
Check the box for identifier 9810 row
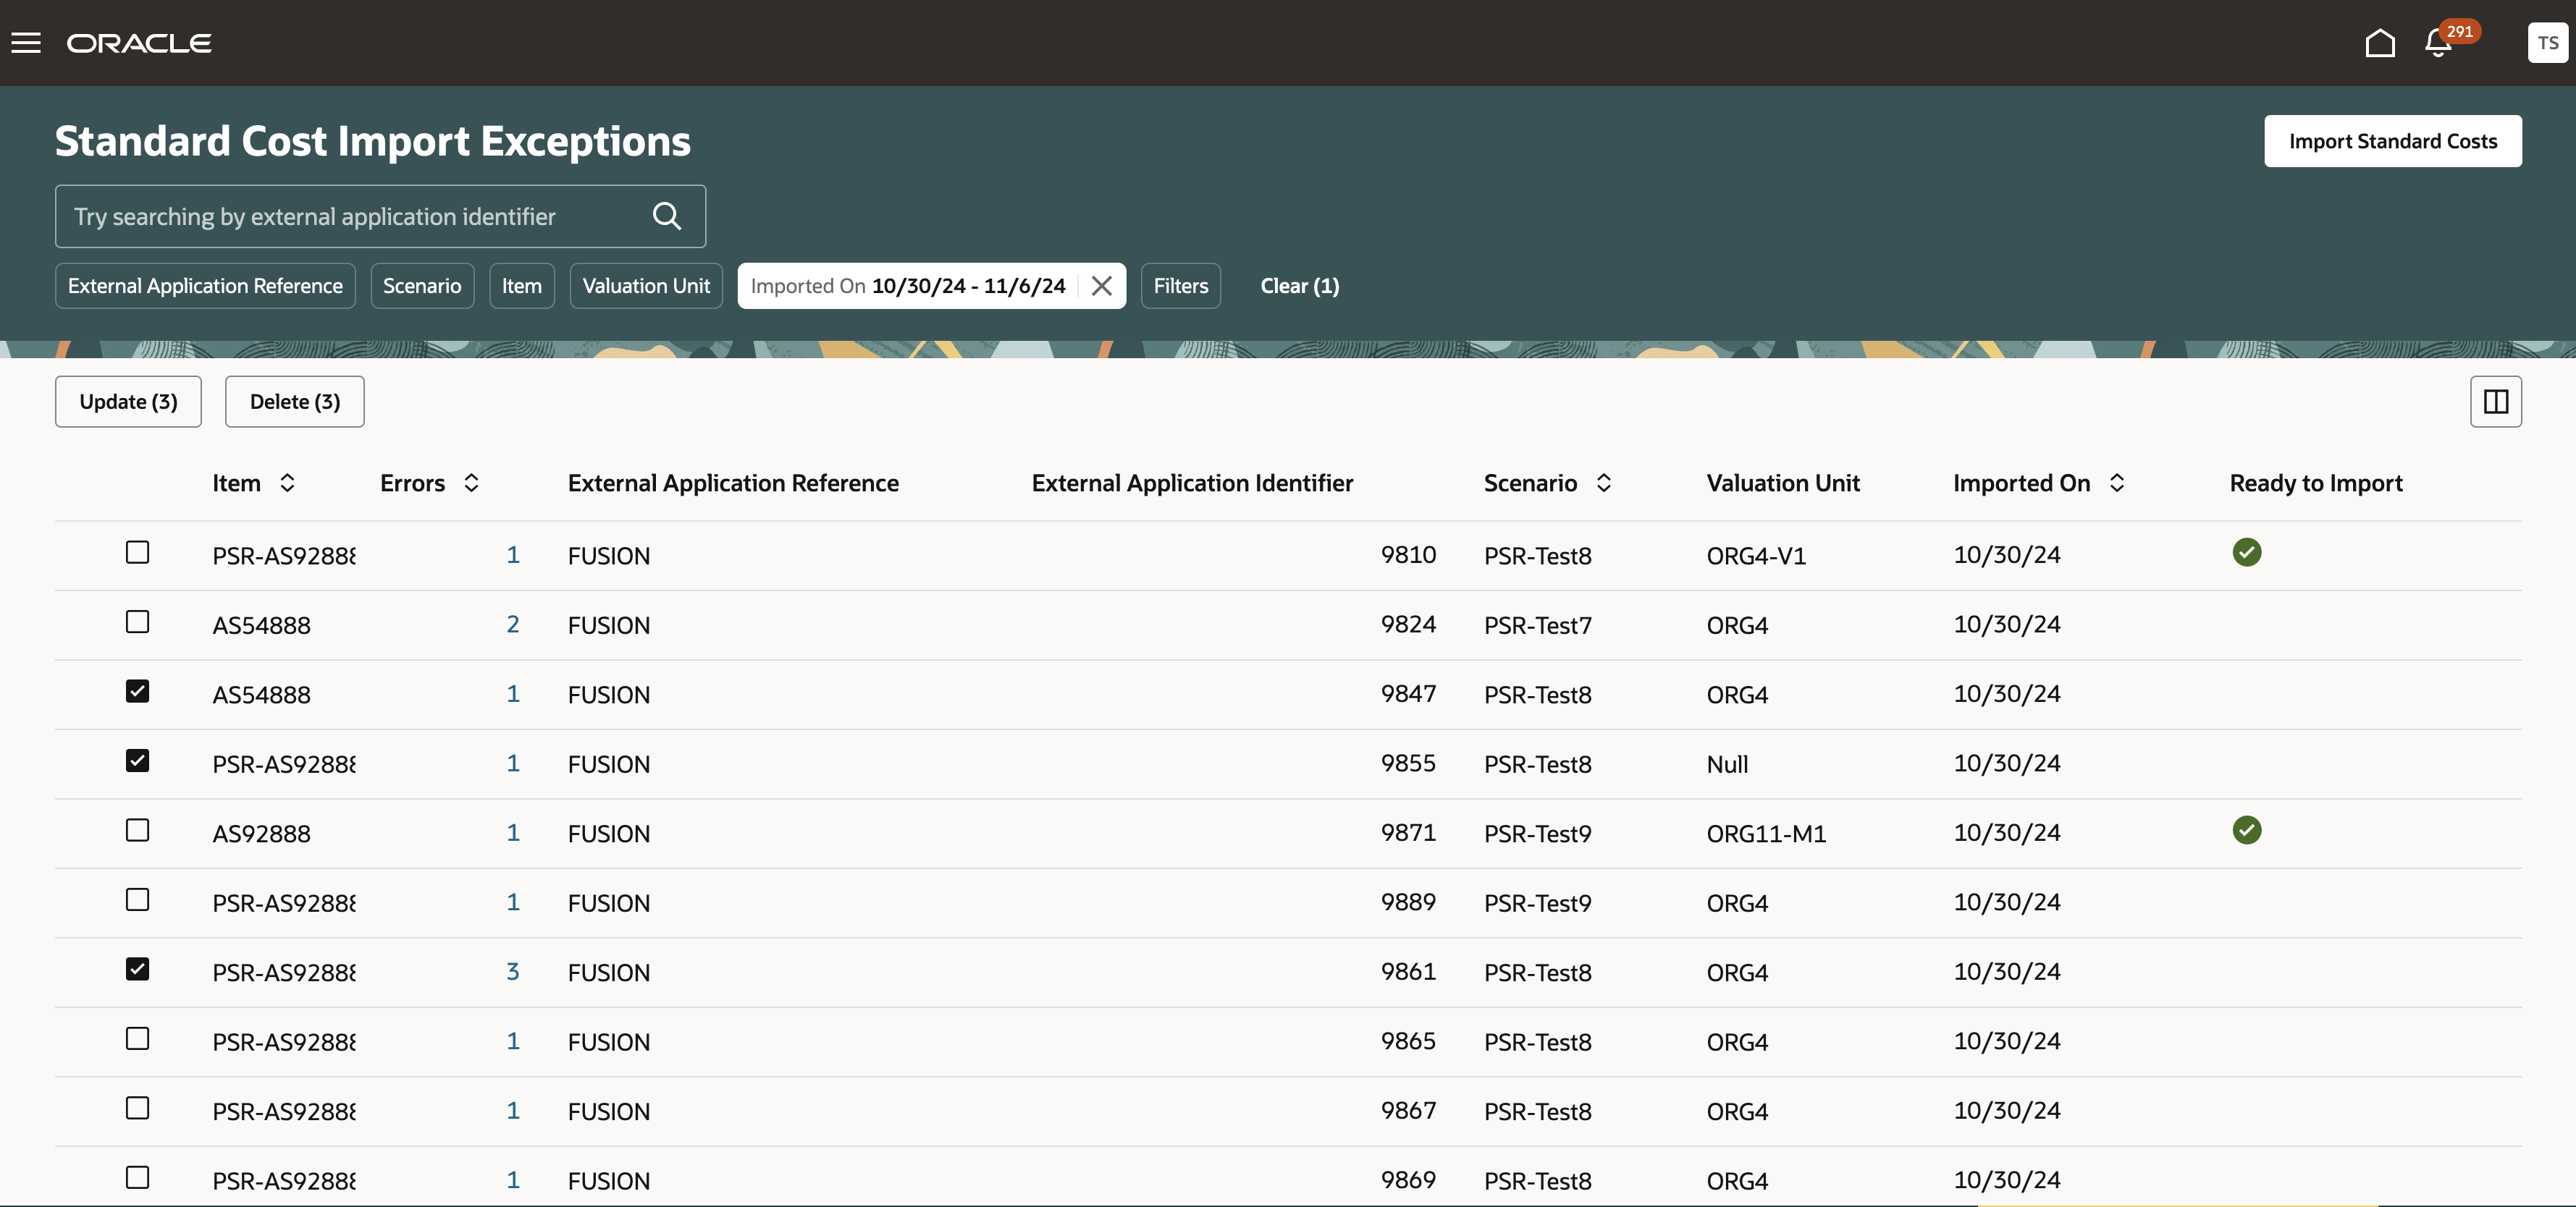137,553
